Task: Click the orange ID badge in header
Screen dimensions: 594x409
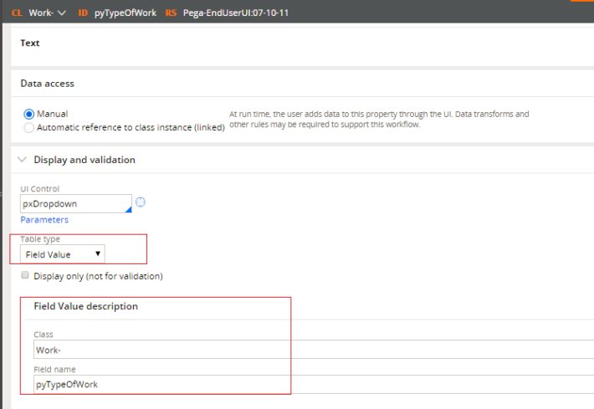Action: 83,13
